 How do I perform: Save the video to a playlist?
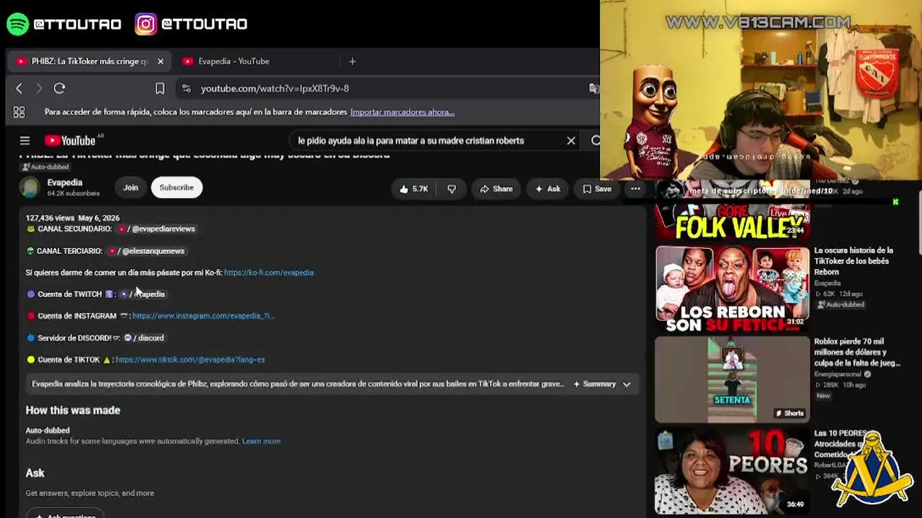click(x=597, y=189)
